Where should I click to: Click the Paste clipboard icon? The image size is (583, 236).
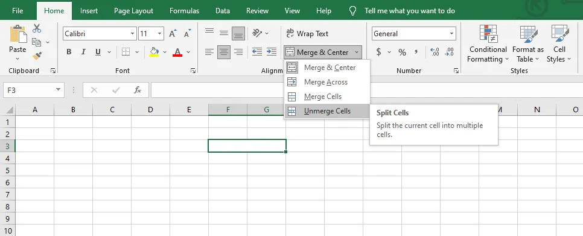pyautogui.click(x=18, y=34)
